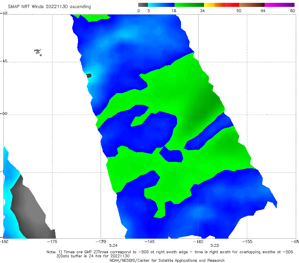The image size is (299, 263).
Task: Click longitude axis label '-175'
Action: pyautogui.click(x=52, y=242)
